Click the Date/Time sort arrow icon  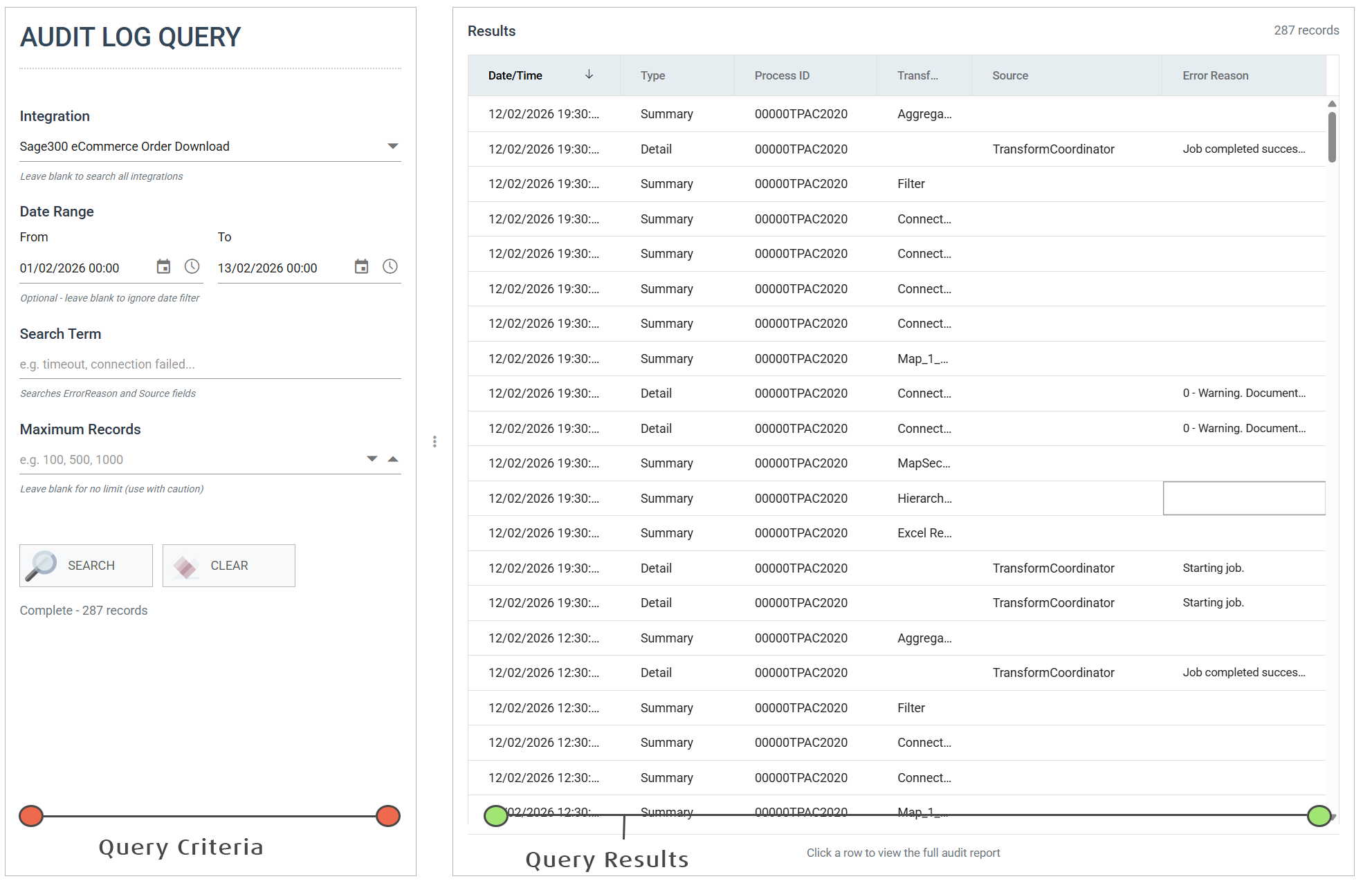589,75
